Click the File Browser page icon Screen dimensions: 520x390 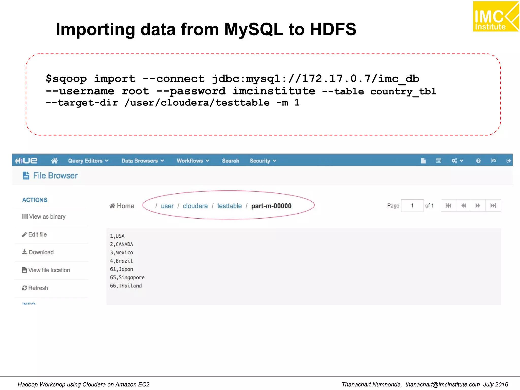coord(26,175)
